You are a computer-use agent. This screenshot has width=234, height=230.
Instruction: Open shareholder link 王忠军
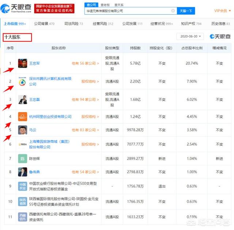pos(34,63)
